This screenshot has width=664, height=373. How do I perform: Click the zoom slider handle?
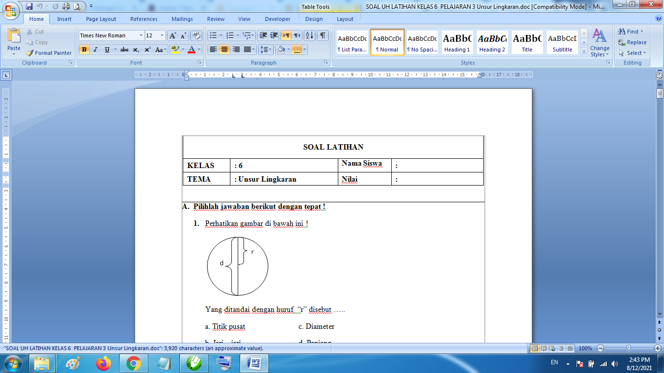pos(629,348)
